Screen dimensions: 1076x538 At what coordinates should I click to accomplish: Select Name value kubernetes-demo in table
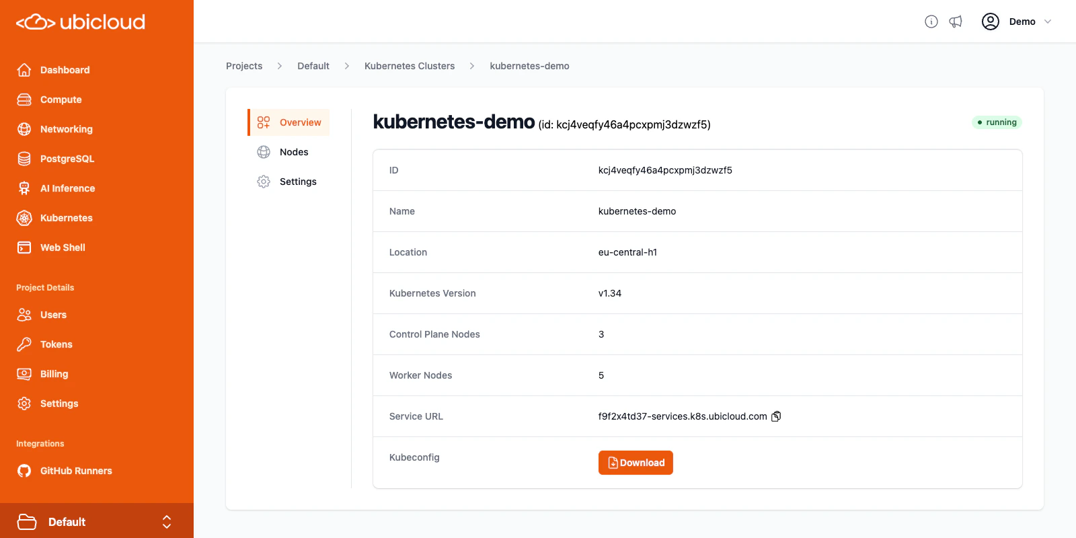(x=638, y=211)
